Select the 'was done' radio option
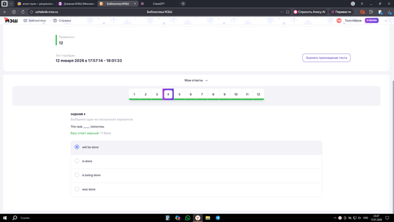 [x=77, y=189]
